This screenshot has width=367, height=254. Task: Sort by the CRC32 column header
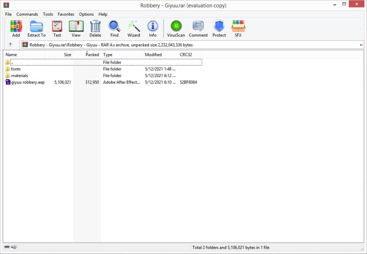click(190, 55)
